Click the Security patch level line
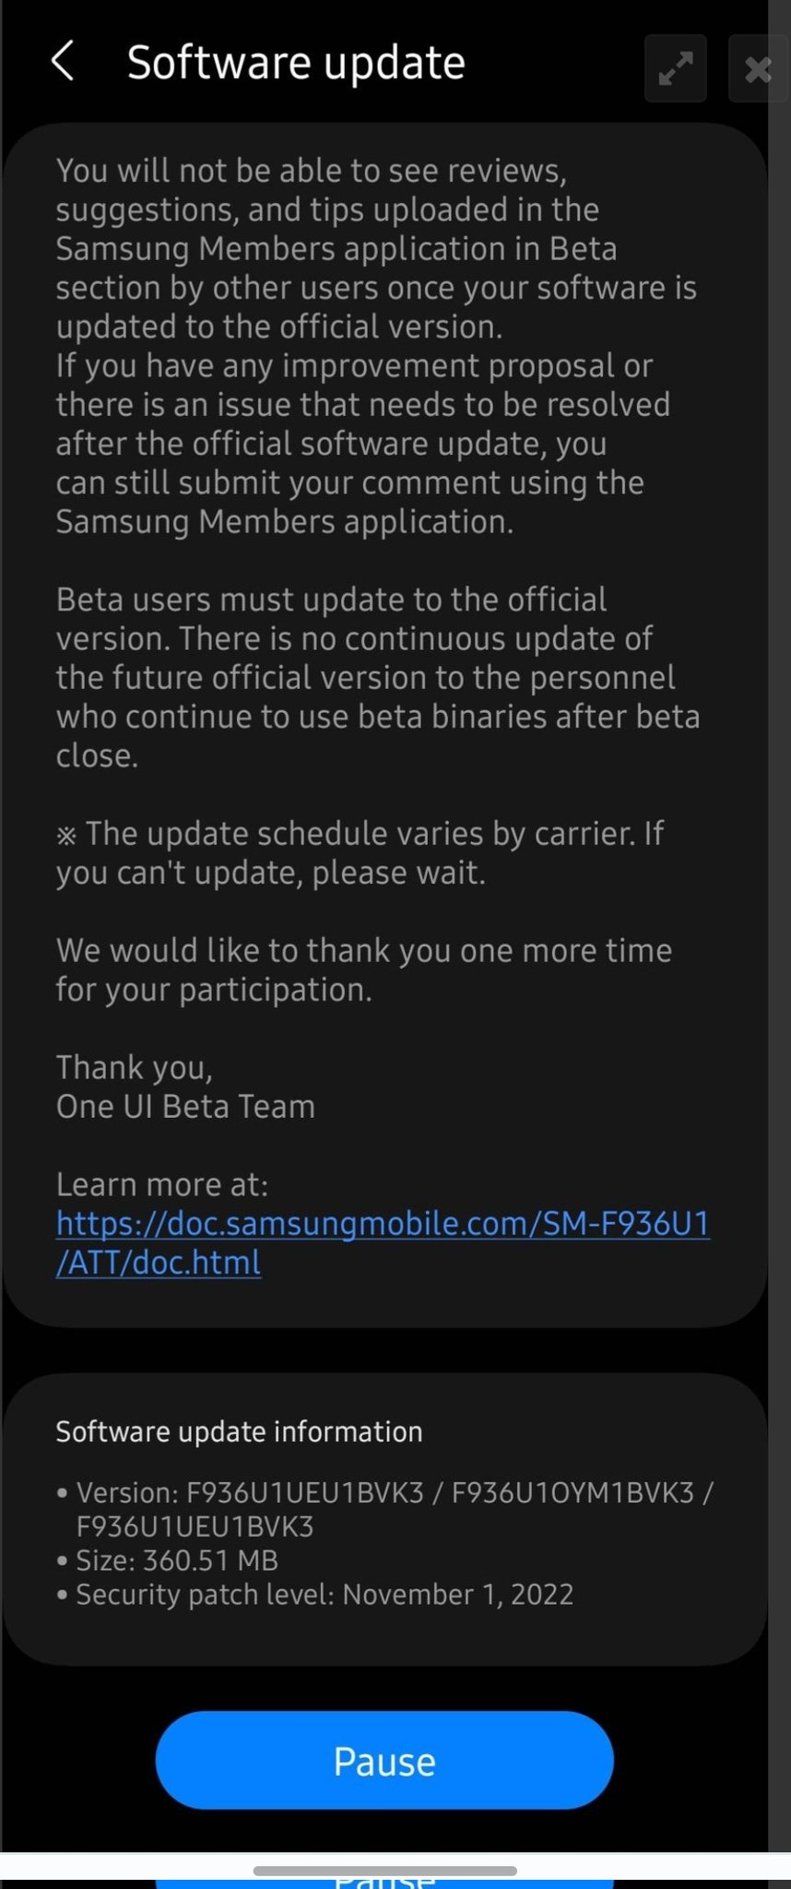The width and height of the screenshot is (791, 1889). pyautogui.click(x=324, y=1595)
